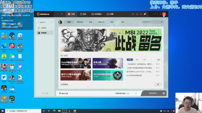Click the League of Legends logo above the news
This screenshot has width=202, height=113.
tap(60, 22)
